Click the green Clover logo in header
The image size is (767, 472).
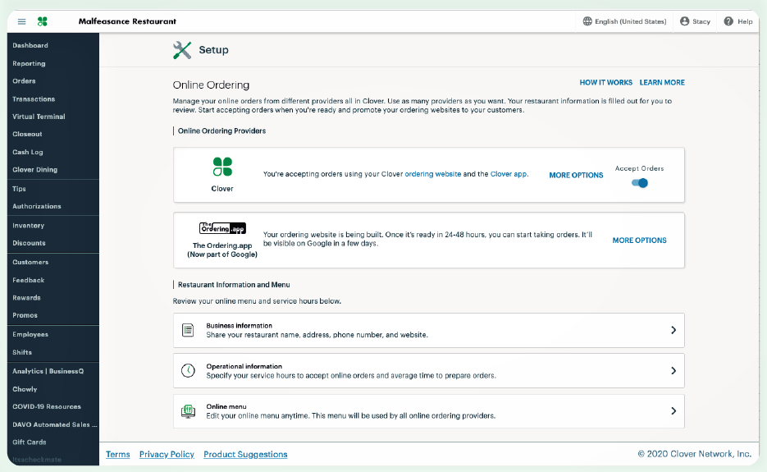(x=43, y=21)
